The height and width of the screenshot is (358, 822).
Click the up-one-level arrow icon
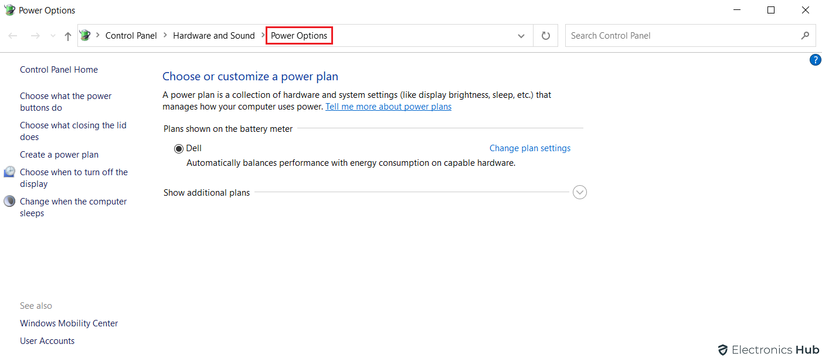pos(68,36)
